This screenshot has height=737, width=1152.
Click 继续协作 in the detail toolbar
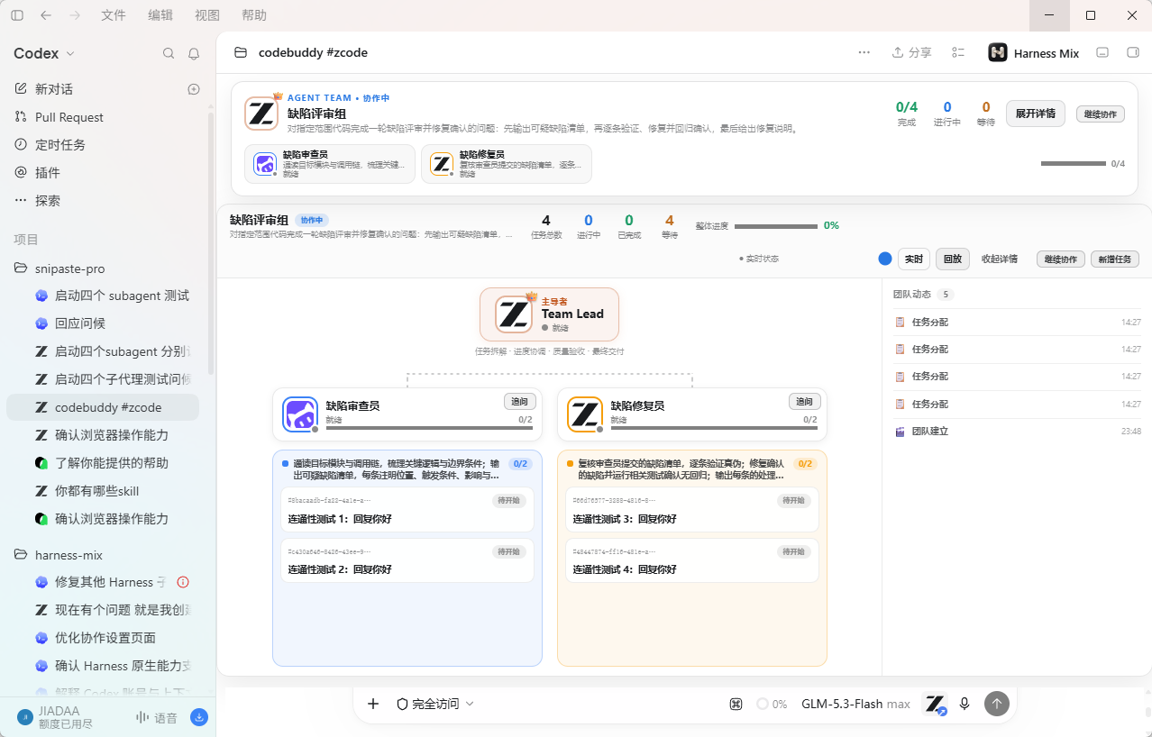point(1061,259)
